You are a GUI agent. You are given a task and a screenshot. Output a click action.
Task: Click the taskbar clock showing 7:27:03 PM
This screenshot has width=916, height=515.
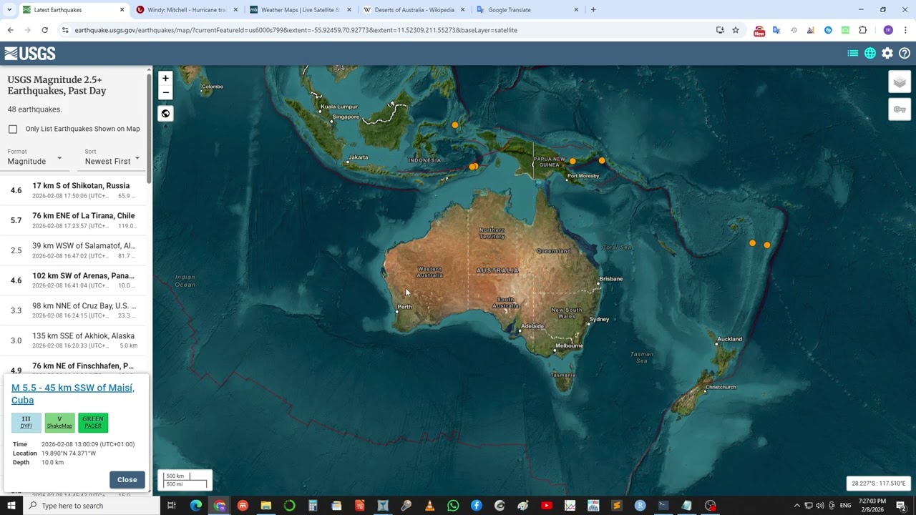[872, 506]
